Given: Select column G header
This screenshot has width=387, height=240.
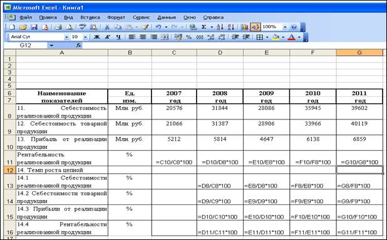Looking at the screenshot, I should click(x=359, y=52).
